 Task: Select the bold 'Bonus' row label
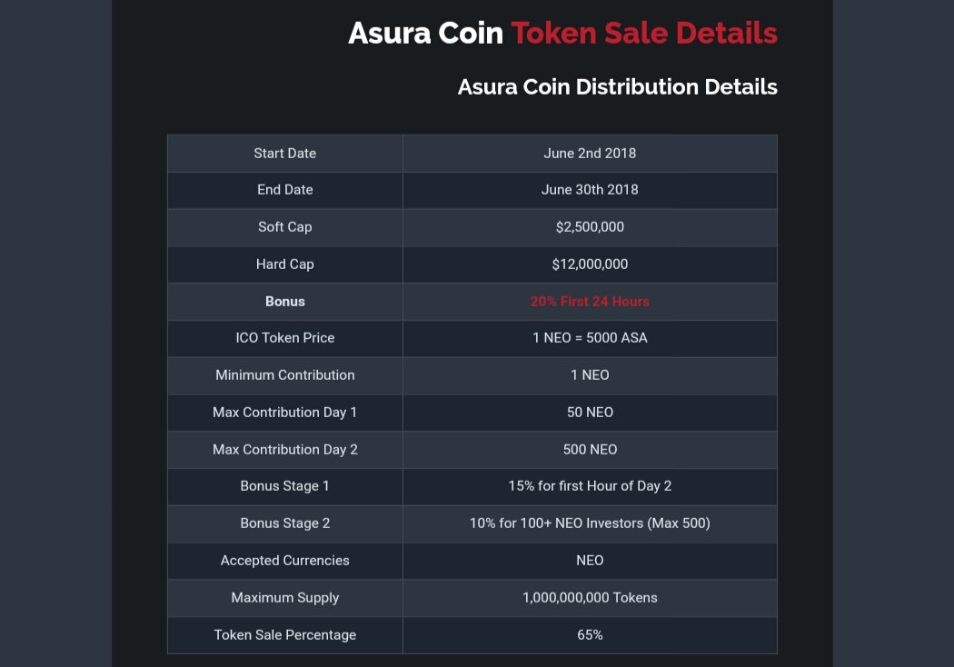pos(285,302)
